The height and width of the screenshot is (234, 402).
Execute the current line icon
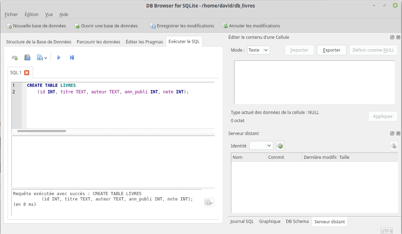[72, 58]
